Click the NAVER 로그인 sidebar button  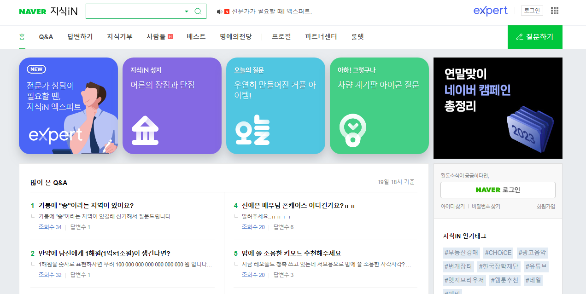tap(498, 190)
